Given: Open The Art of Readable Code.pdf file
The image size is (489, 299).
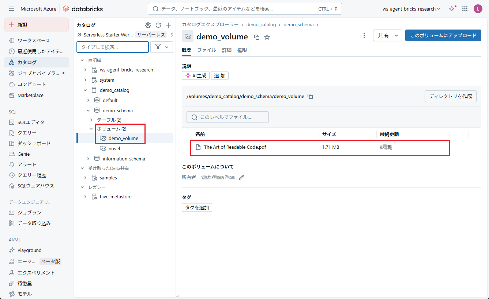Looking at the screenshot, I should 235,147.
